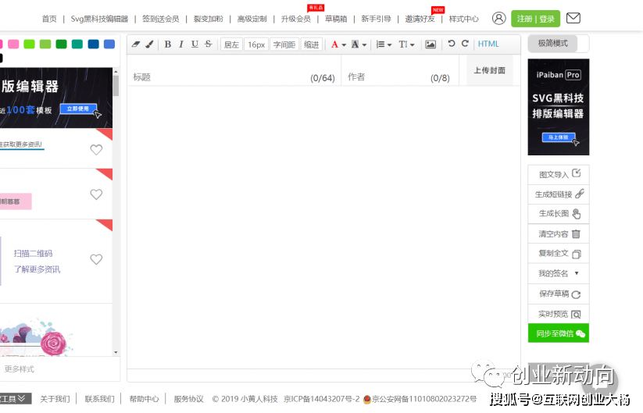
Task: Pick the dark blue color swatch
Action: [94, 45]
